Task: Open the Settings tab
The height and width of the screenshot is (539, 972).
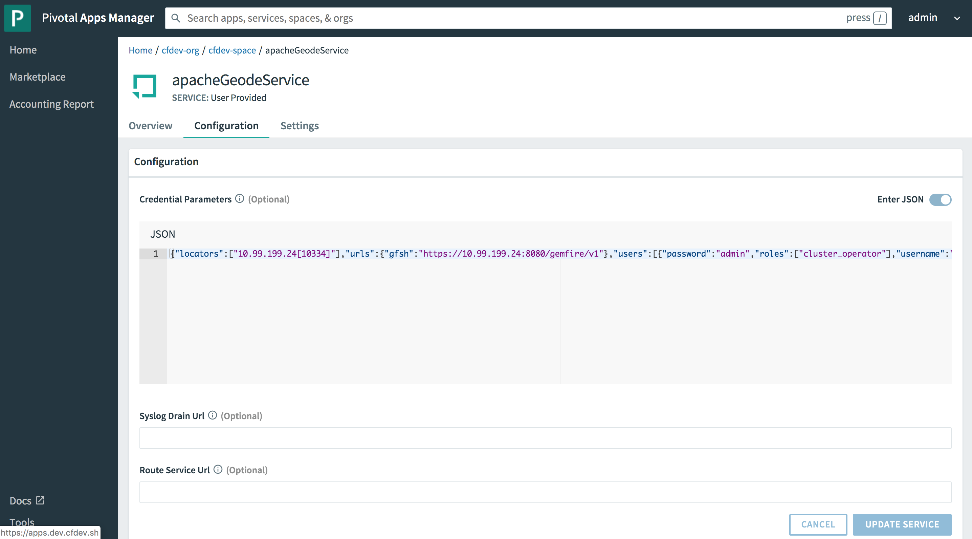Action: [299, 126]
